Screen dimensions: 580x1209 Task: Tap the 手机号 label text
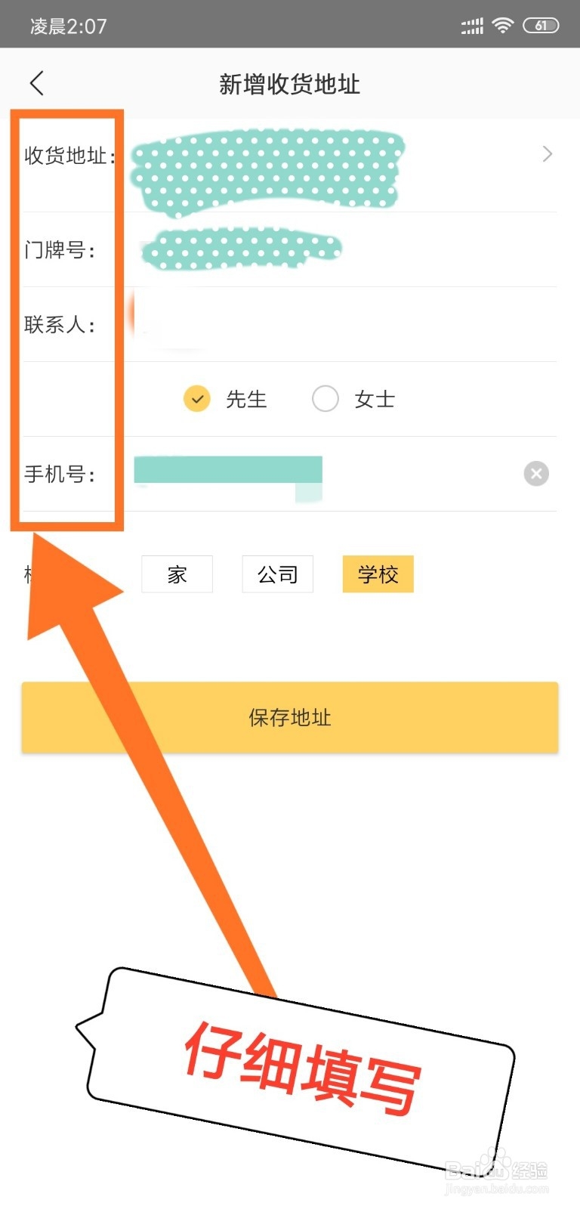60,474
